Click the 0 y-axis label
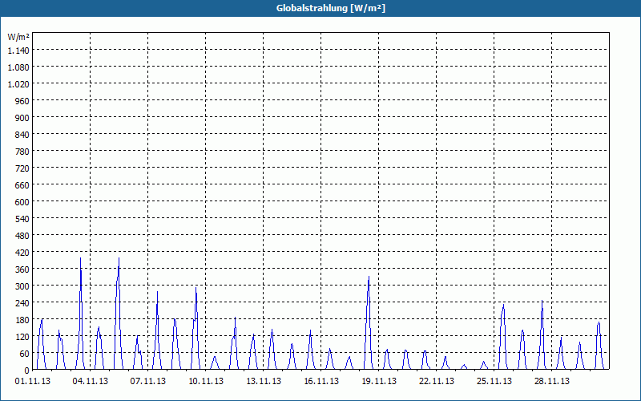The image size is (641, 401). 27,371
